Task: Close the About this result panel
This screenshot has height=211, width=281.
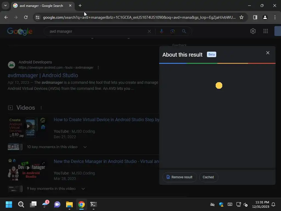Action: click(268, 53)
